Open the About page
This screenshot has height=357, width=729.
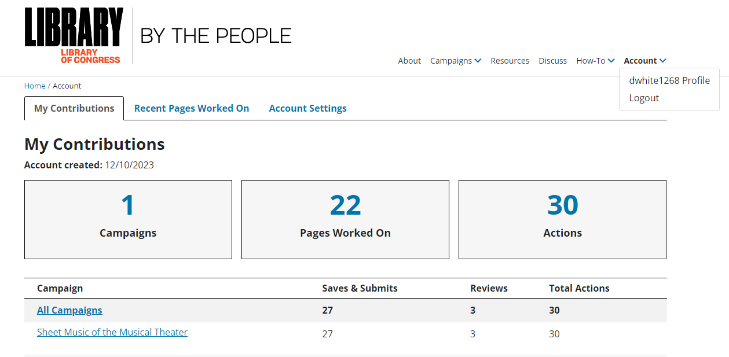(409, 61)
